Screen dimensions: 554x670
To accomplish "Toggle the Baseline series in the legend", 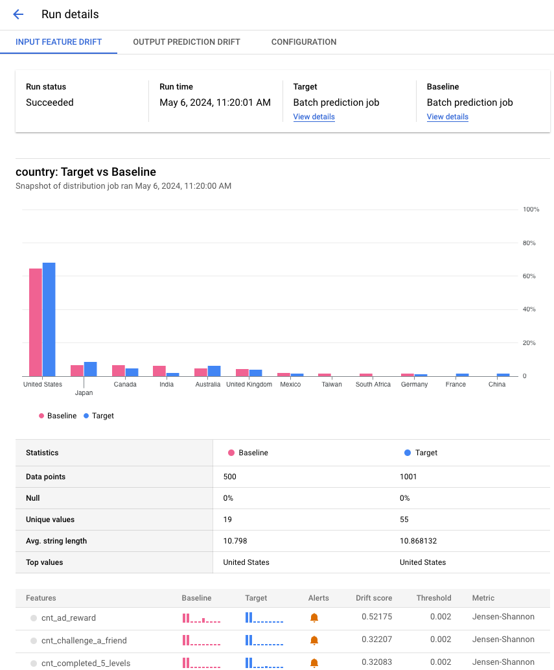I will [57, 416].
